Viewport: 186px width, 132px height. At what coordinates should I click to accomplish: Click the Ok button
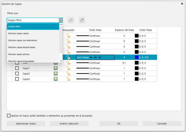(119, 124)
